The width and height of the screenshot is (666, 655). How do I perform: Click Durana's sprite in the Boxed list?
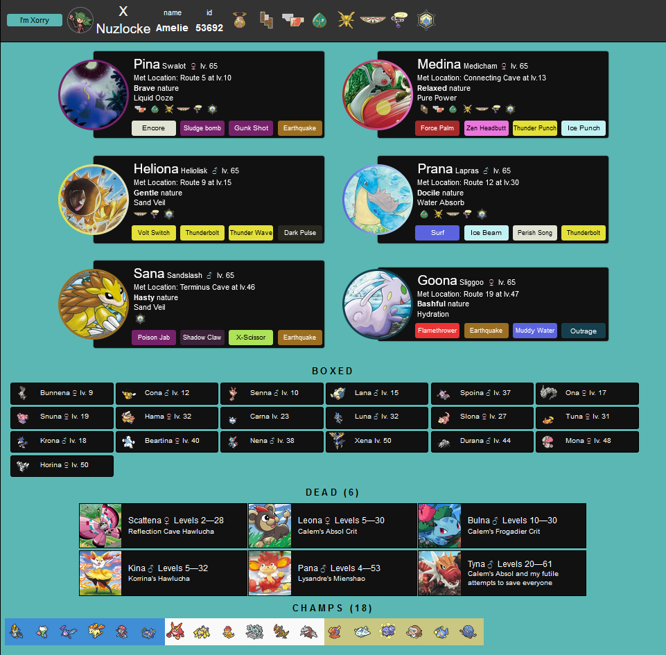(444, 443)
